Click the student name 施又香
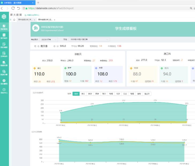Screen dimensions: 195x166 [x=44, y=46]
